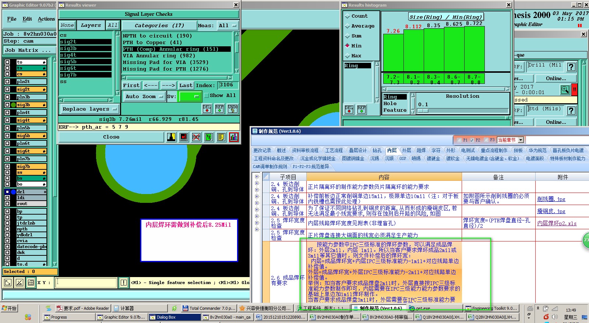Viewport: 589px width, 323px height.
Task: Click the exclamation info icon near coordinate field
Action: pos(124,283)
